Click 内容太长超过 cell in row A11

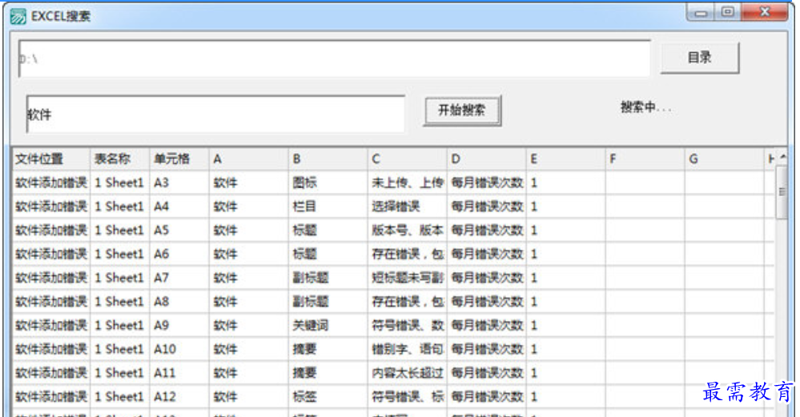[407, 373]
